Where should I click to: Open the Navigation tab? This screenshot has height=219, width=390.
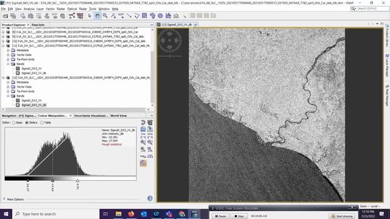pos(19,116)
